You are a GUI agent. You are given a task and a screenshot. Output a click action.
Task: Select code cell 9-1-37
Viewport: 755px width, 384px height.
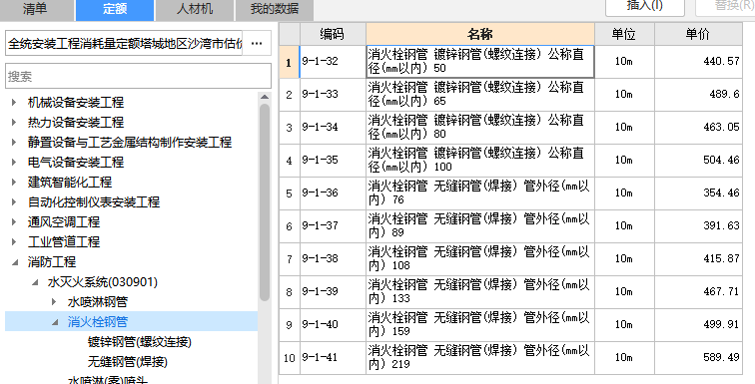(333, 225)
